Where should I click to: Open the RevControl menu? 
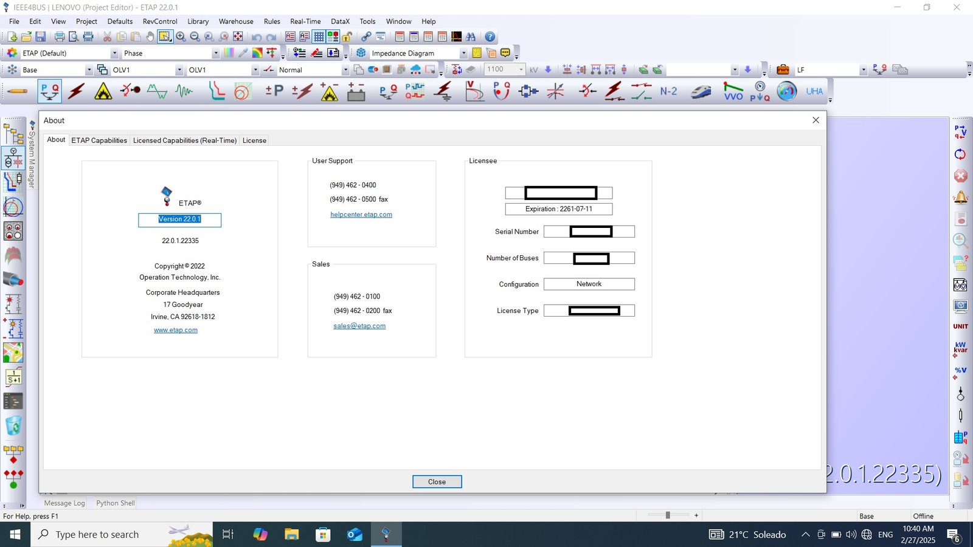160,21
